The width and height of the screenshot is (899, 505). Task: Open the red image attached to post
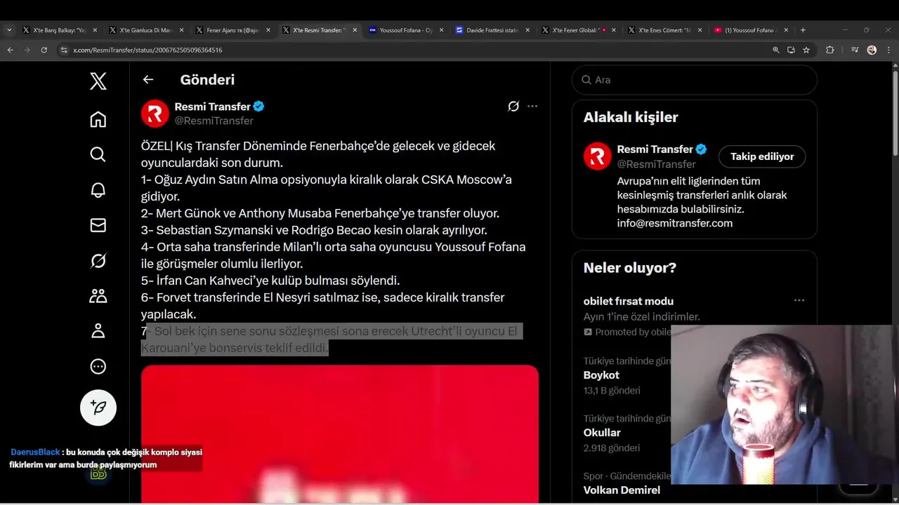pos(340,434)
